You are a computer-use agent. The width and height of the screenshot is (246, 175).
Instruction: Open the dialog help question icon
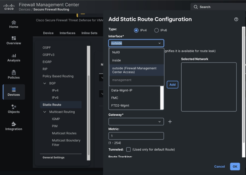(x=236, y=19)
